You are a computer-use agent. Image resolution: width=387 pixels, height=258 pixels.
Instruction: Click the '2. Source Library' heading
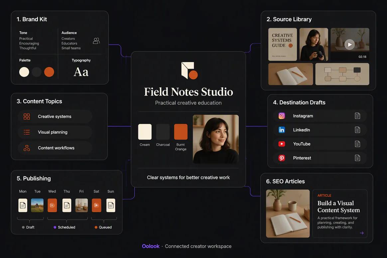click(289, 19)
